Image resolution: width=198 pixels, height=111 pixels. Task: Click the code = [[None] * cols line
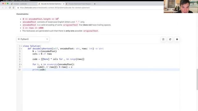[x=58, y=59]
